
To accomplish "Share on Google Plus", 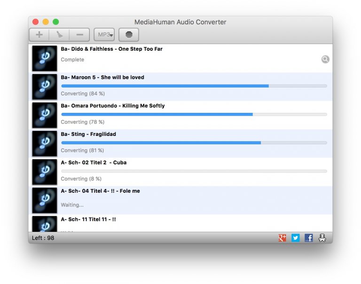I will point(282,238).
